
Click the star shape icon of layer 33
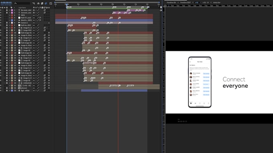[19, 90]
